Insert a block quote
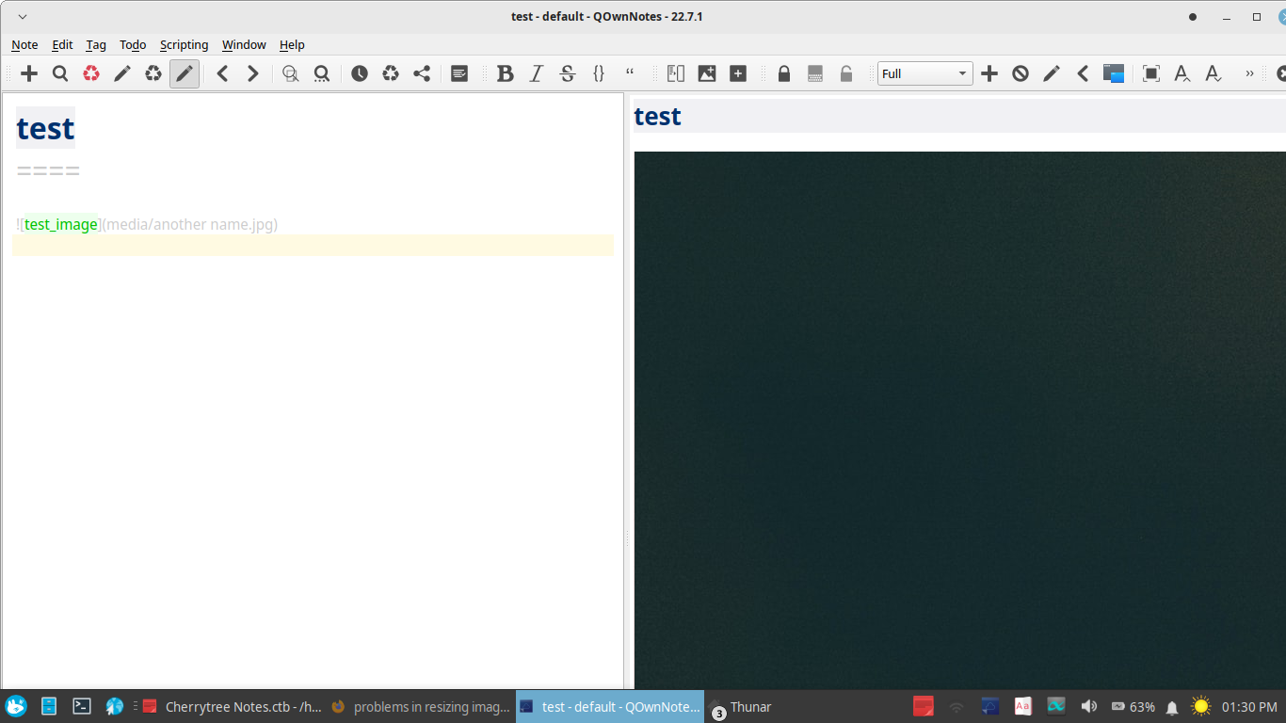Viewport: 1286px width, 723px height. (630, 73)
